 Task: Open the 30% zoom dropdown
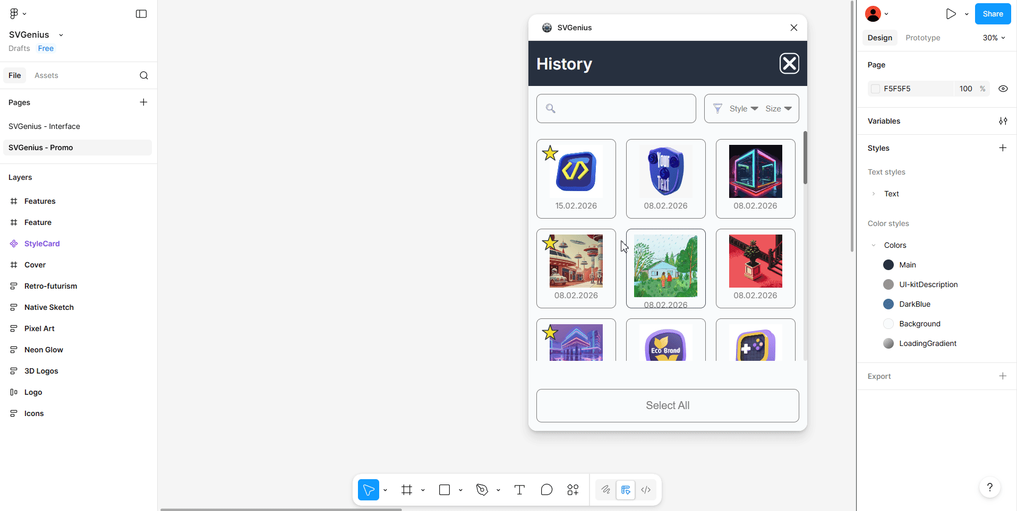993,38
